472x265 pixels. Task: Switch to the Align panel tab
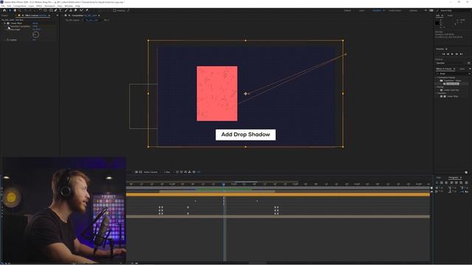coord(439,177)
